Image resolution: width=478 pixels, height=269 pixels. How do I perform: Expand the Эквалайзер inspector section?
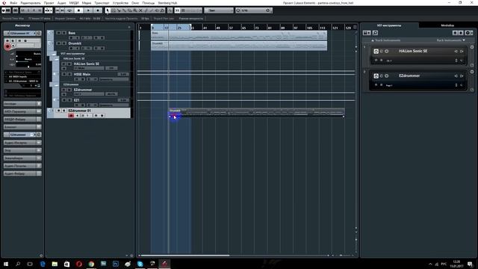[22, 158]
